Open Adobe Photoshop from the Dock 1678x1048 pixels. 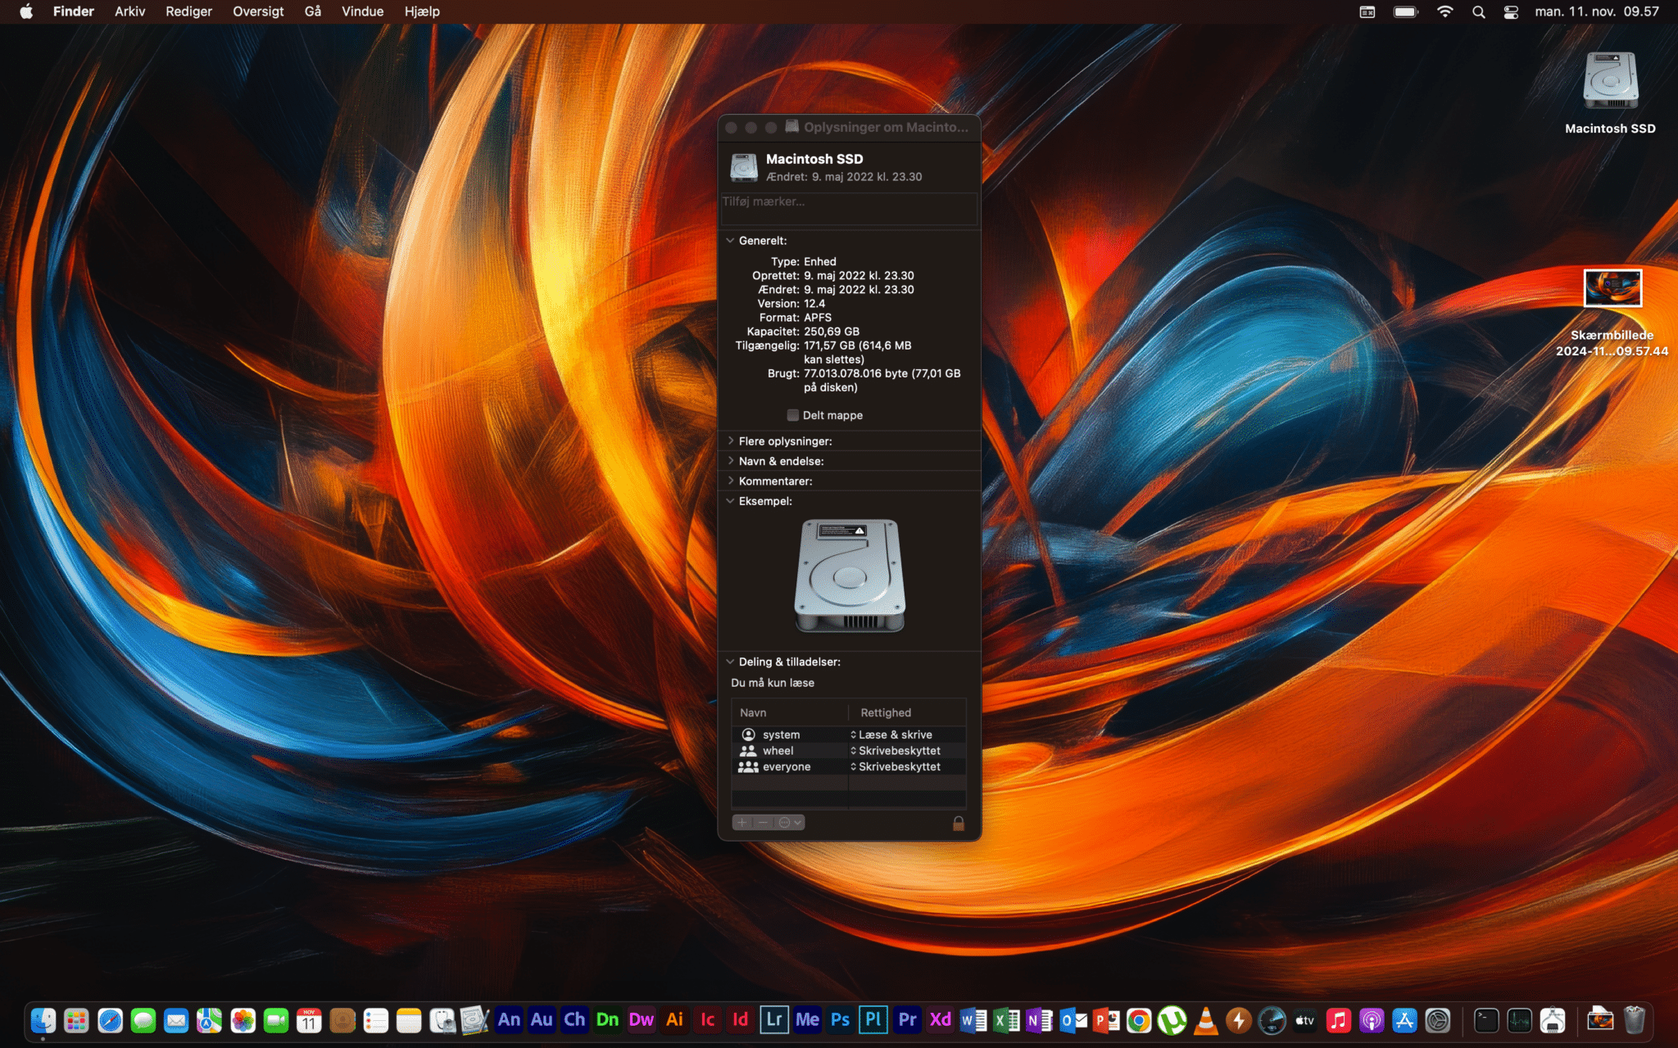click(840, 1020)
